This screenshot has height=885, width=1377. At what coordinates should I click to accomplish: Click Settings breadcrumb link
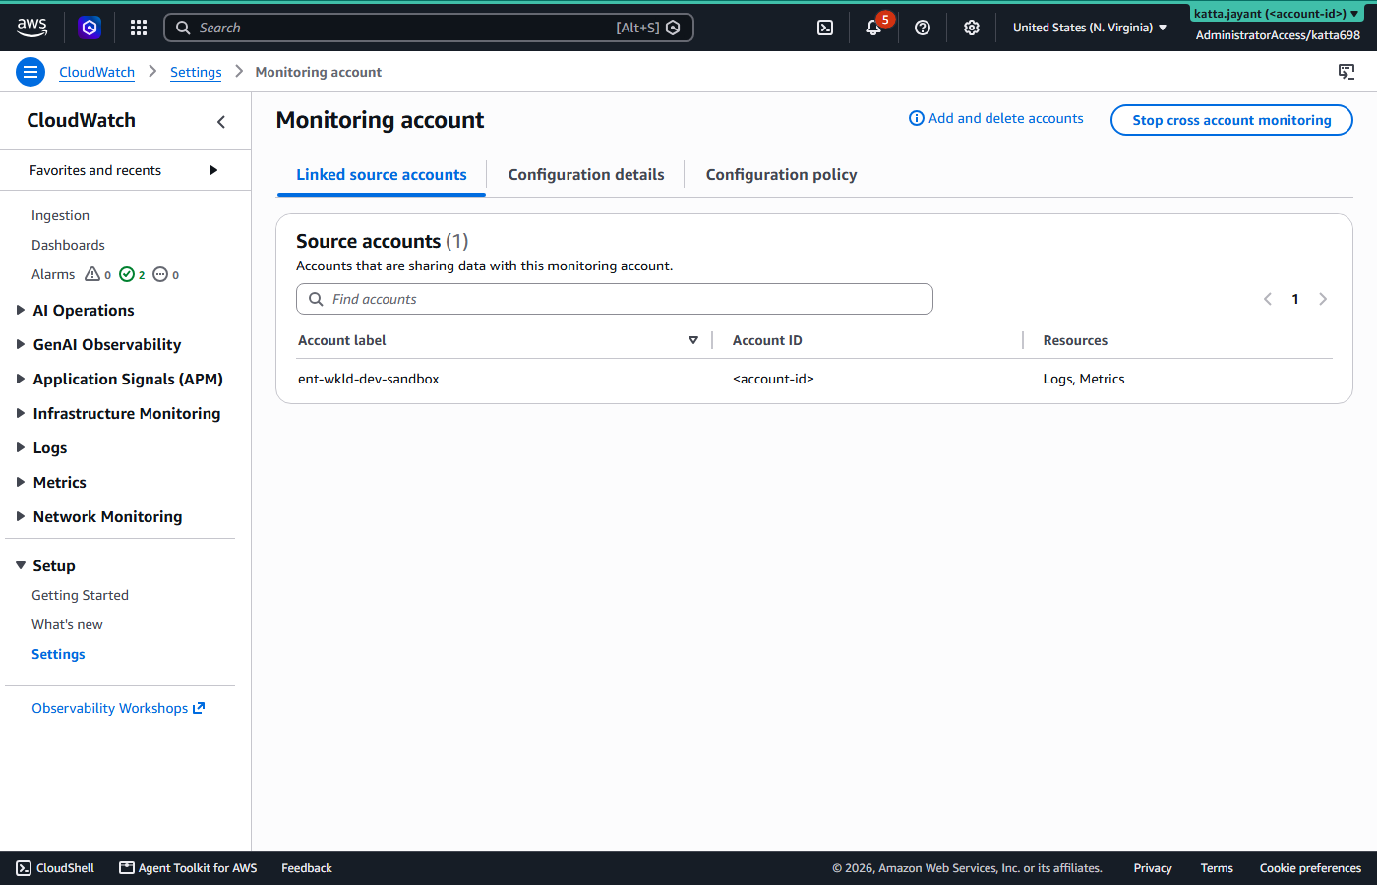(x=196, y=72)
